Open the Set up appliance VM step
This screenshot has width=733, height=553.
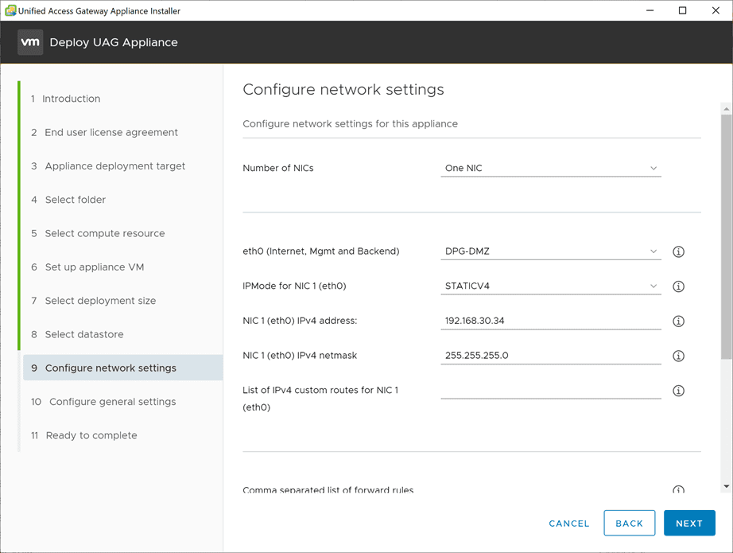[x=95, y=268]
